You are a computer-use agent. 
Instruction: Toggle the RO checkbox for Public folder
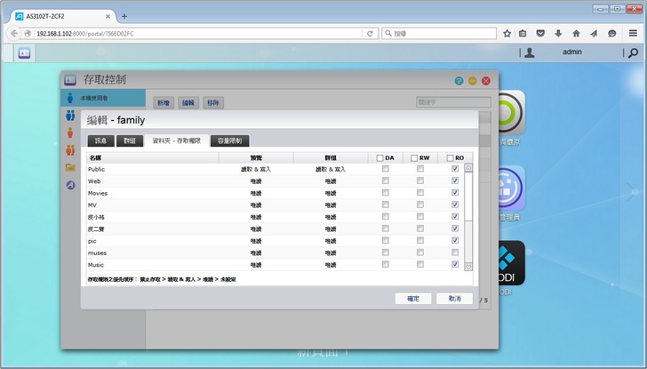(455, 169)
